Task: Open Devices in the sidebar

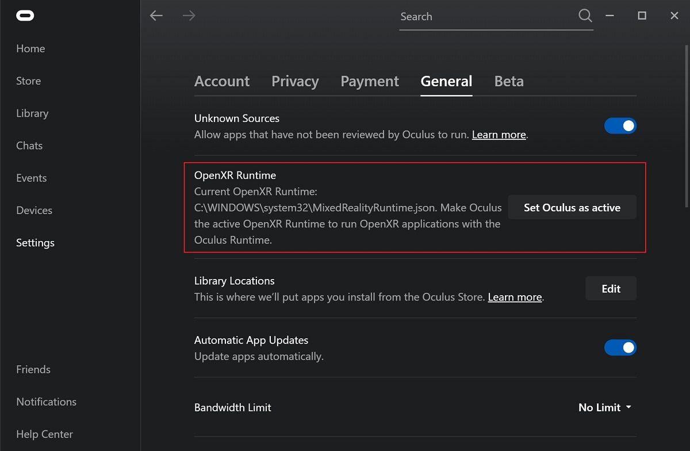Action: click(34, 211)
